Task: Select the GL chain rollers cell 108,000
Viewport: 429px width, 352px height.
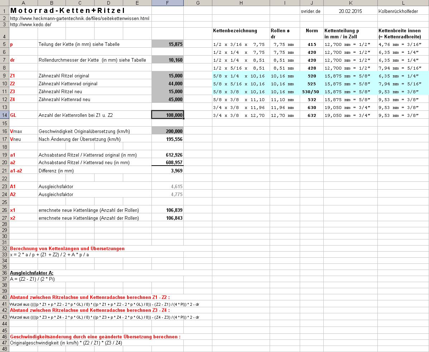Action: [168, 115]
